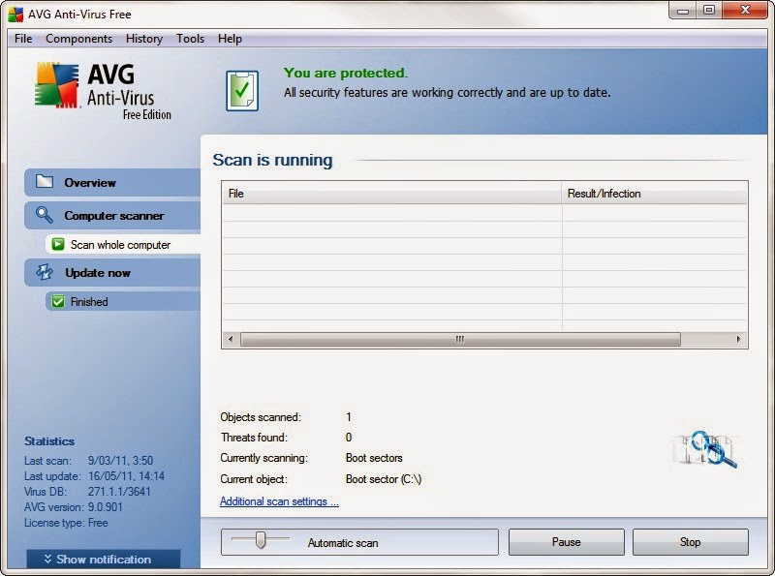Maximize the AVG window
The height and width of the screenshot is (576, 775).
coord(709,11)
